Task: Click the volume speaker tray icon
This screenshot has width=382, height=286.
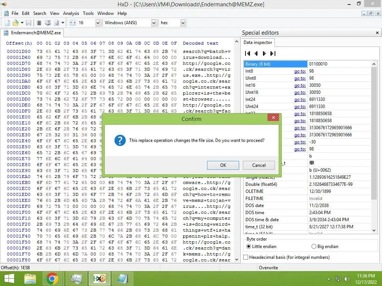Action: click(x=347, y=279)
